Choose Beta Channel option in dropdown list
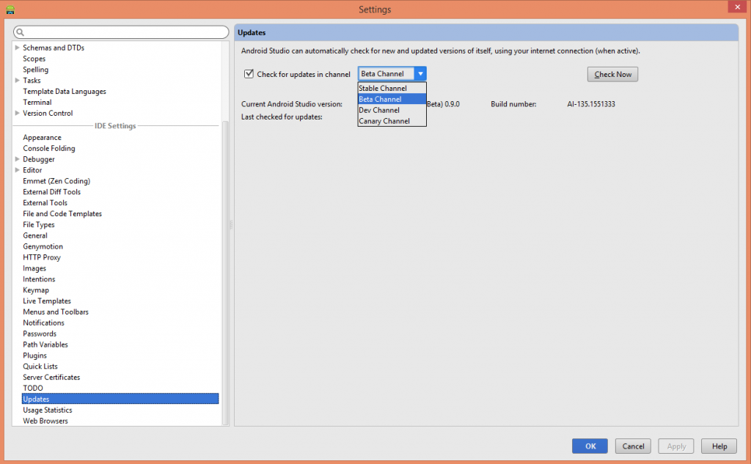 click(392, 99)
